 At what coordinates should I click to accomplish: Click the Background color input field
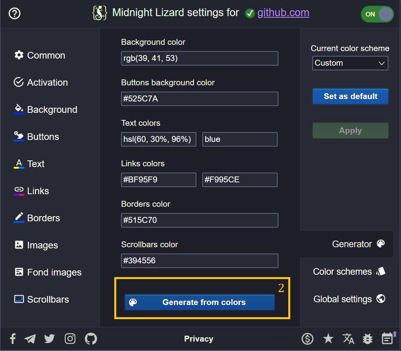pyautogui.click(x=200, y=59)
